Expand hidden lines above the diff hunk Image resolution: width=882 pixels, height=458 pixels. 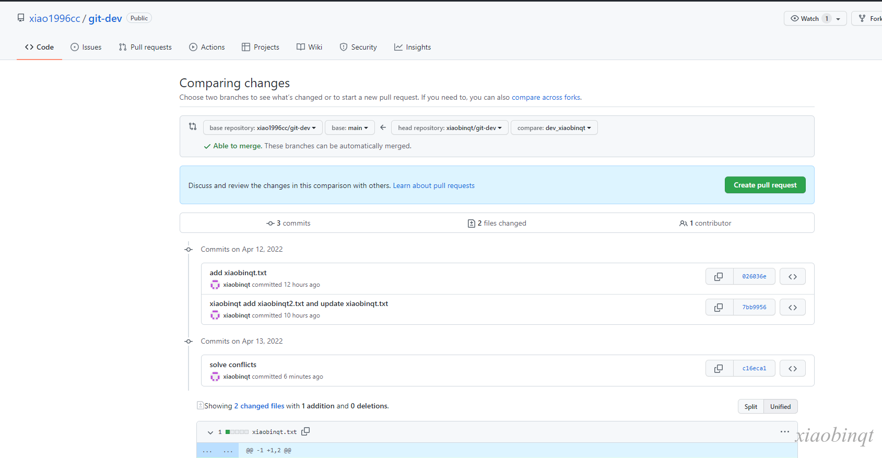pyautogui.click(x=217, y=450)
